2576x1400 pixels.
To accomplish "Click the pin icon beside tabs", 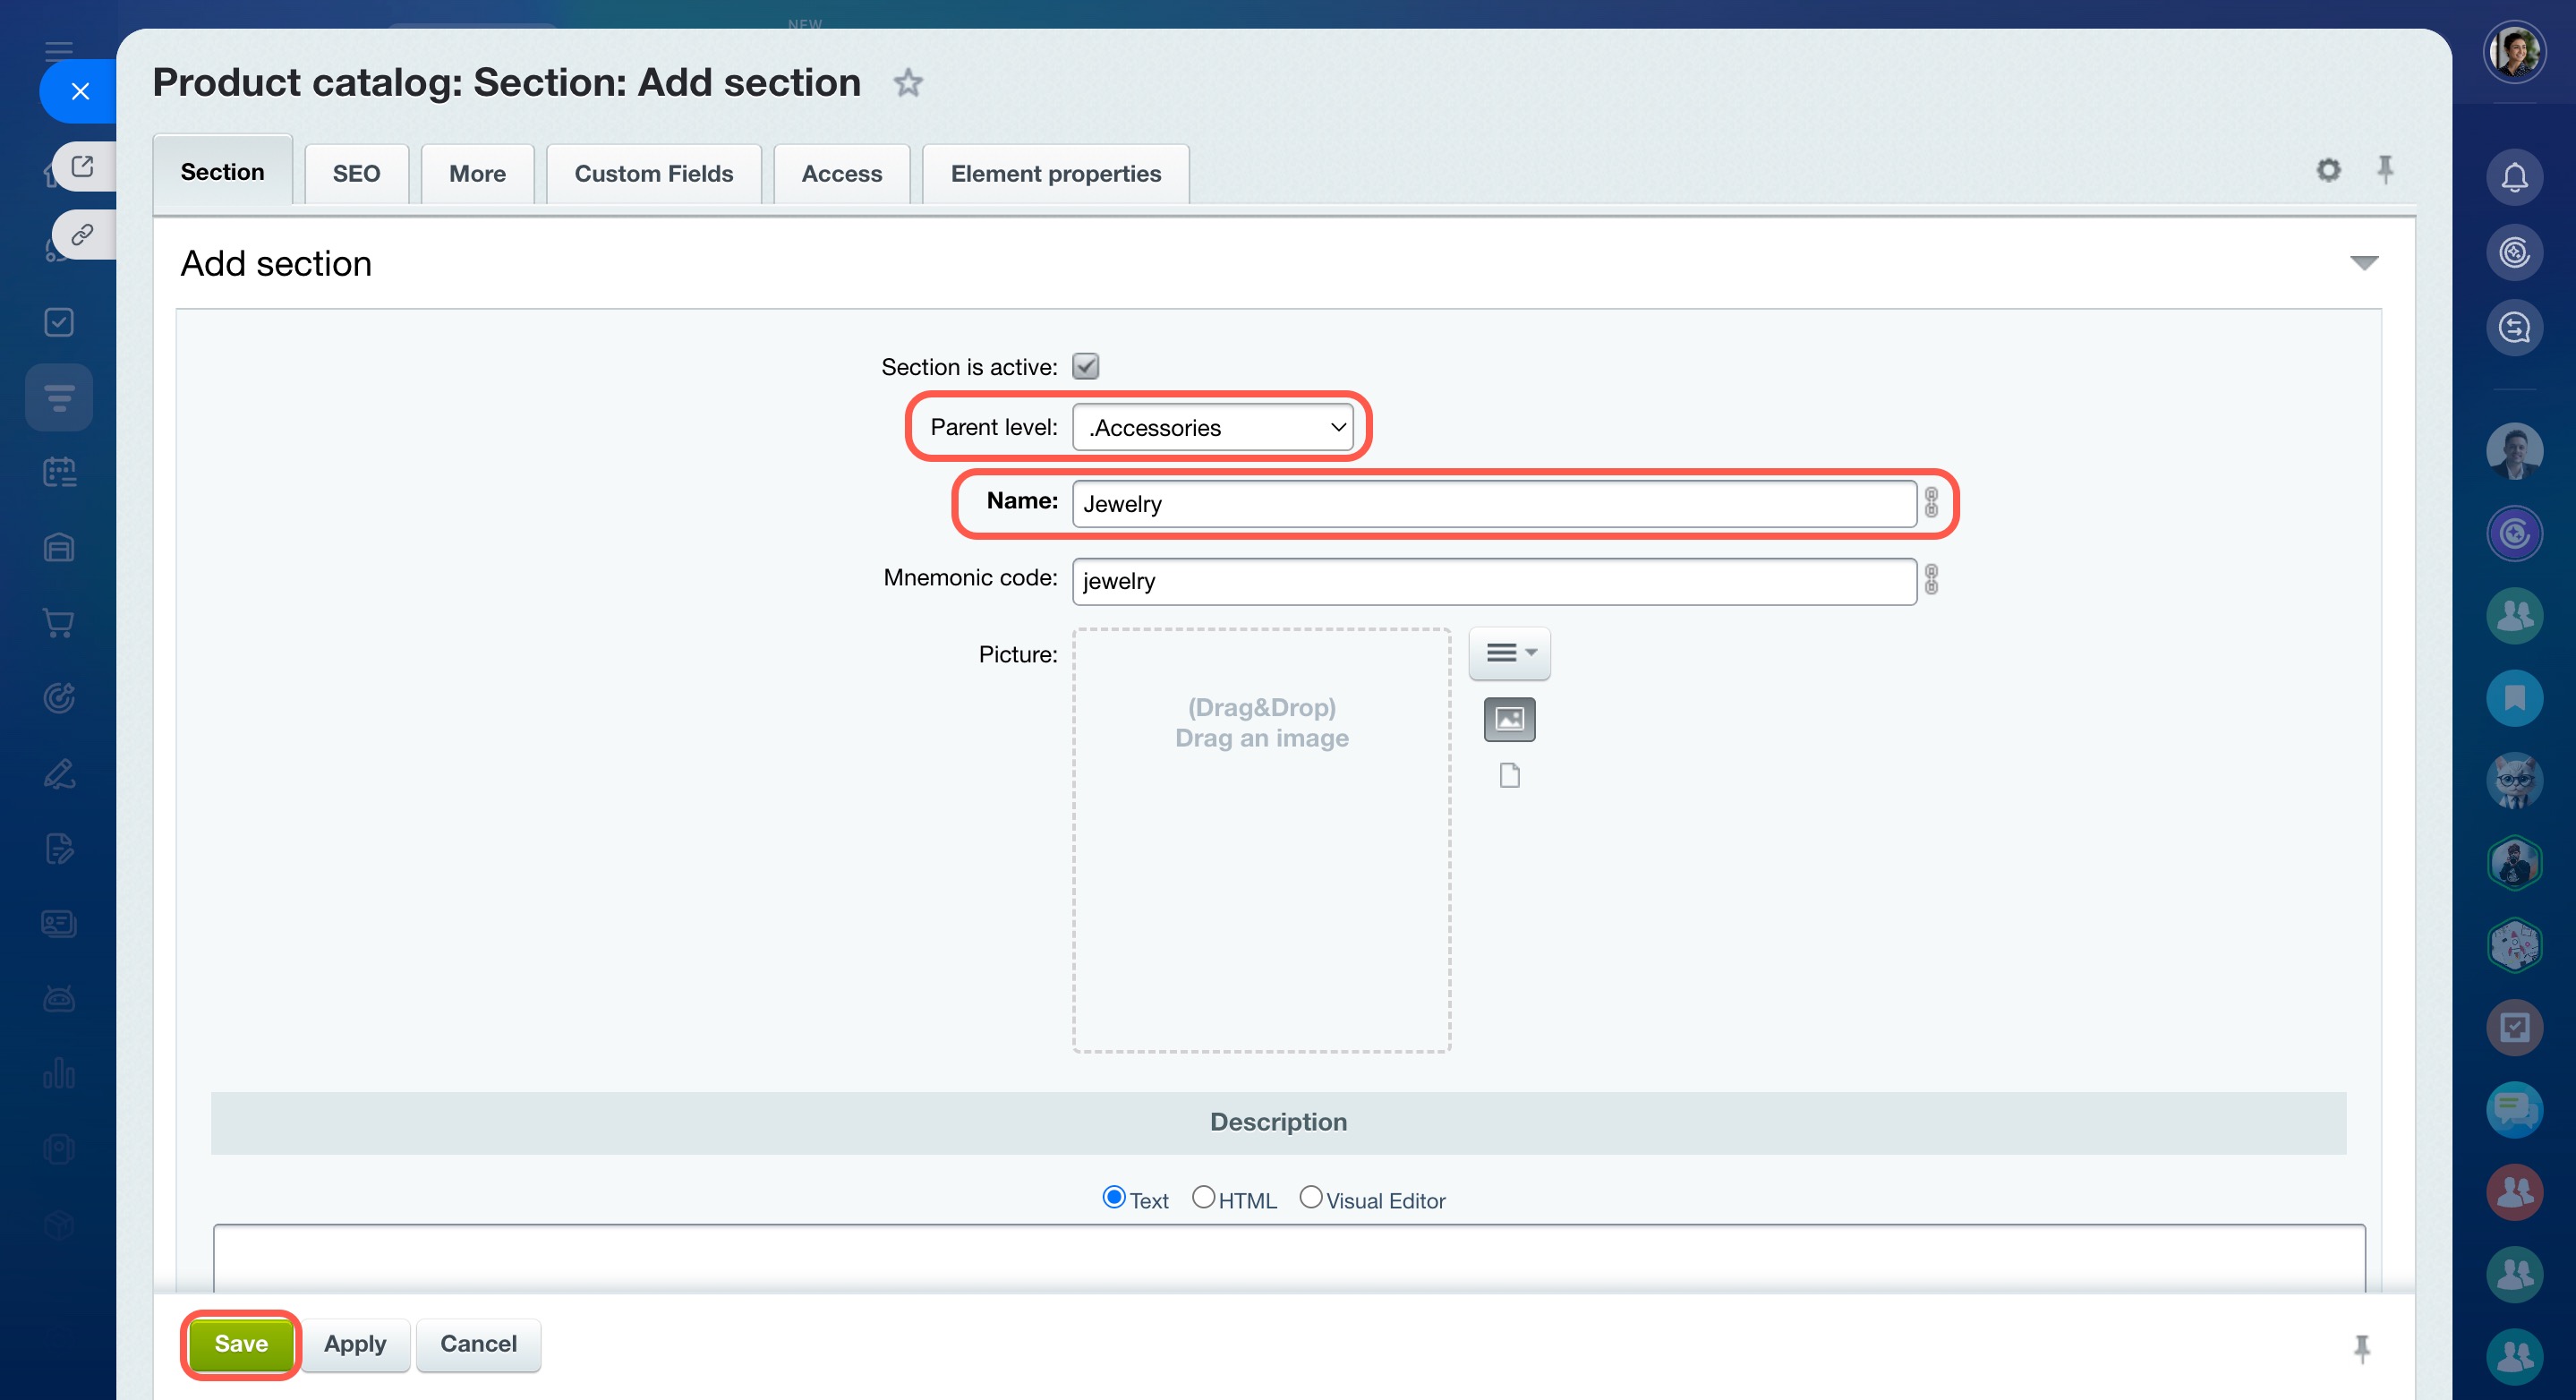I will [2385, 170].
